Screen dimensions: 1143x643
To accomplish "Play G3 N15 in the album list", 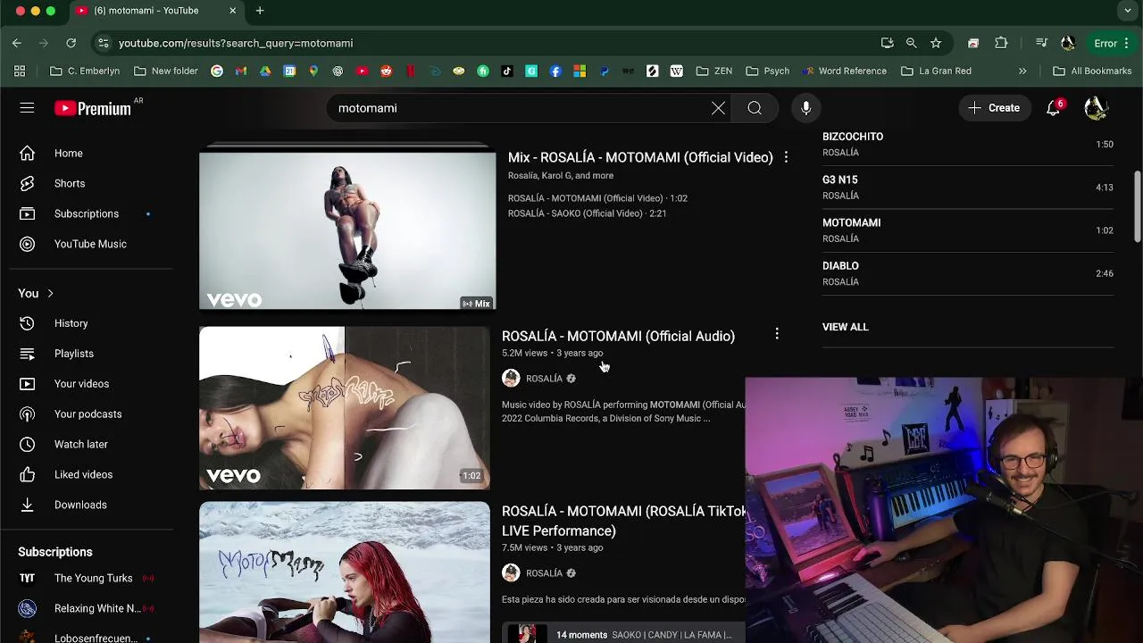I will [x=968, y=188].
